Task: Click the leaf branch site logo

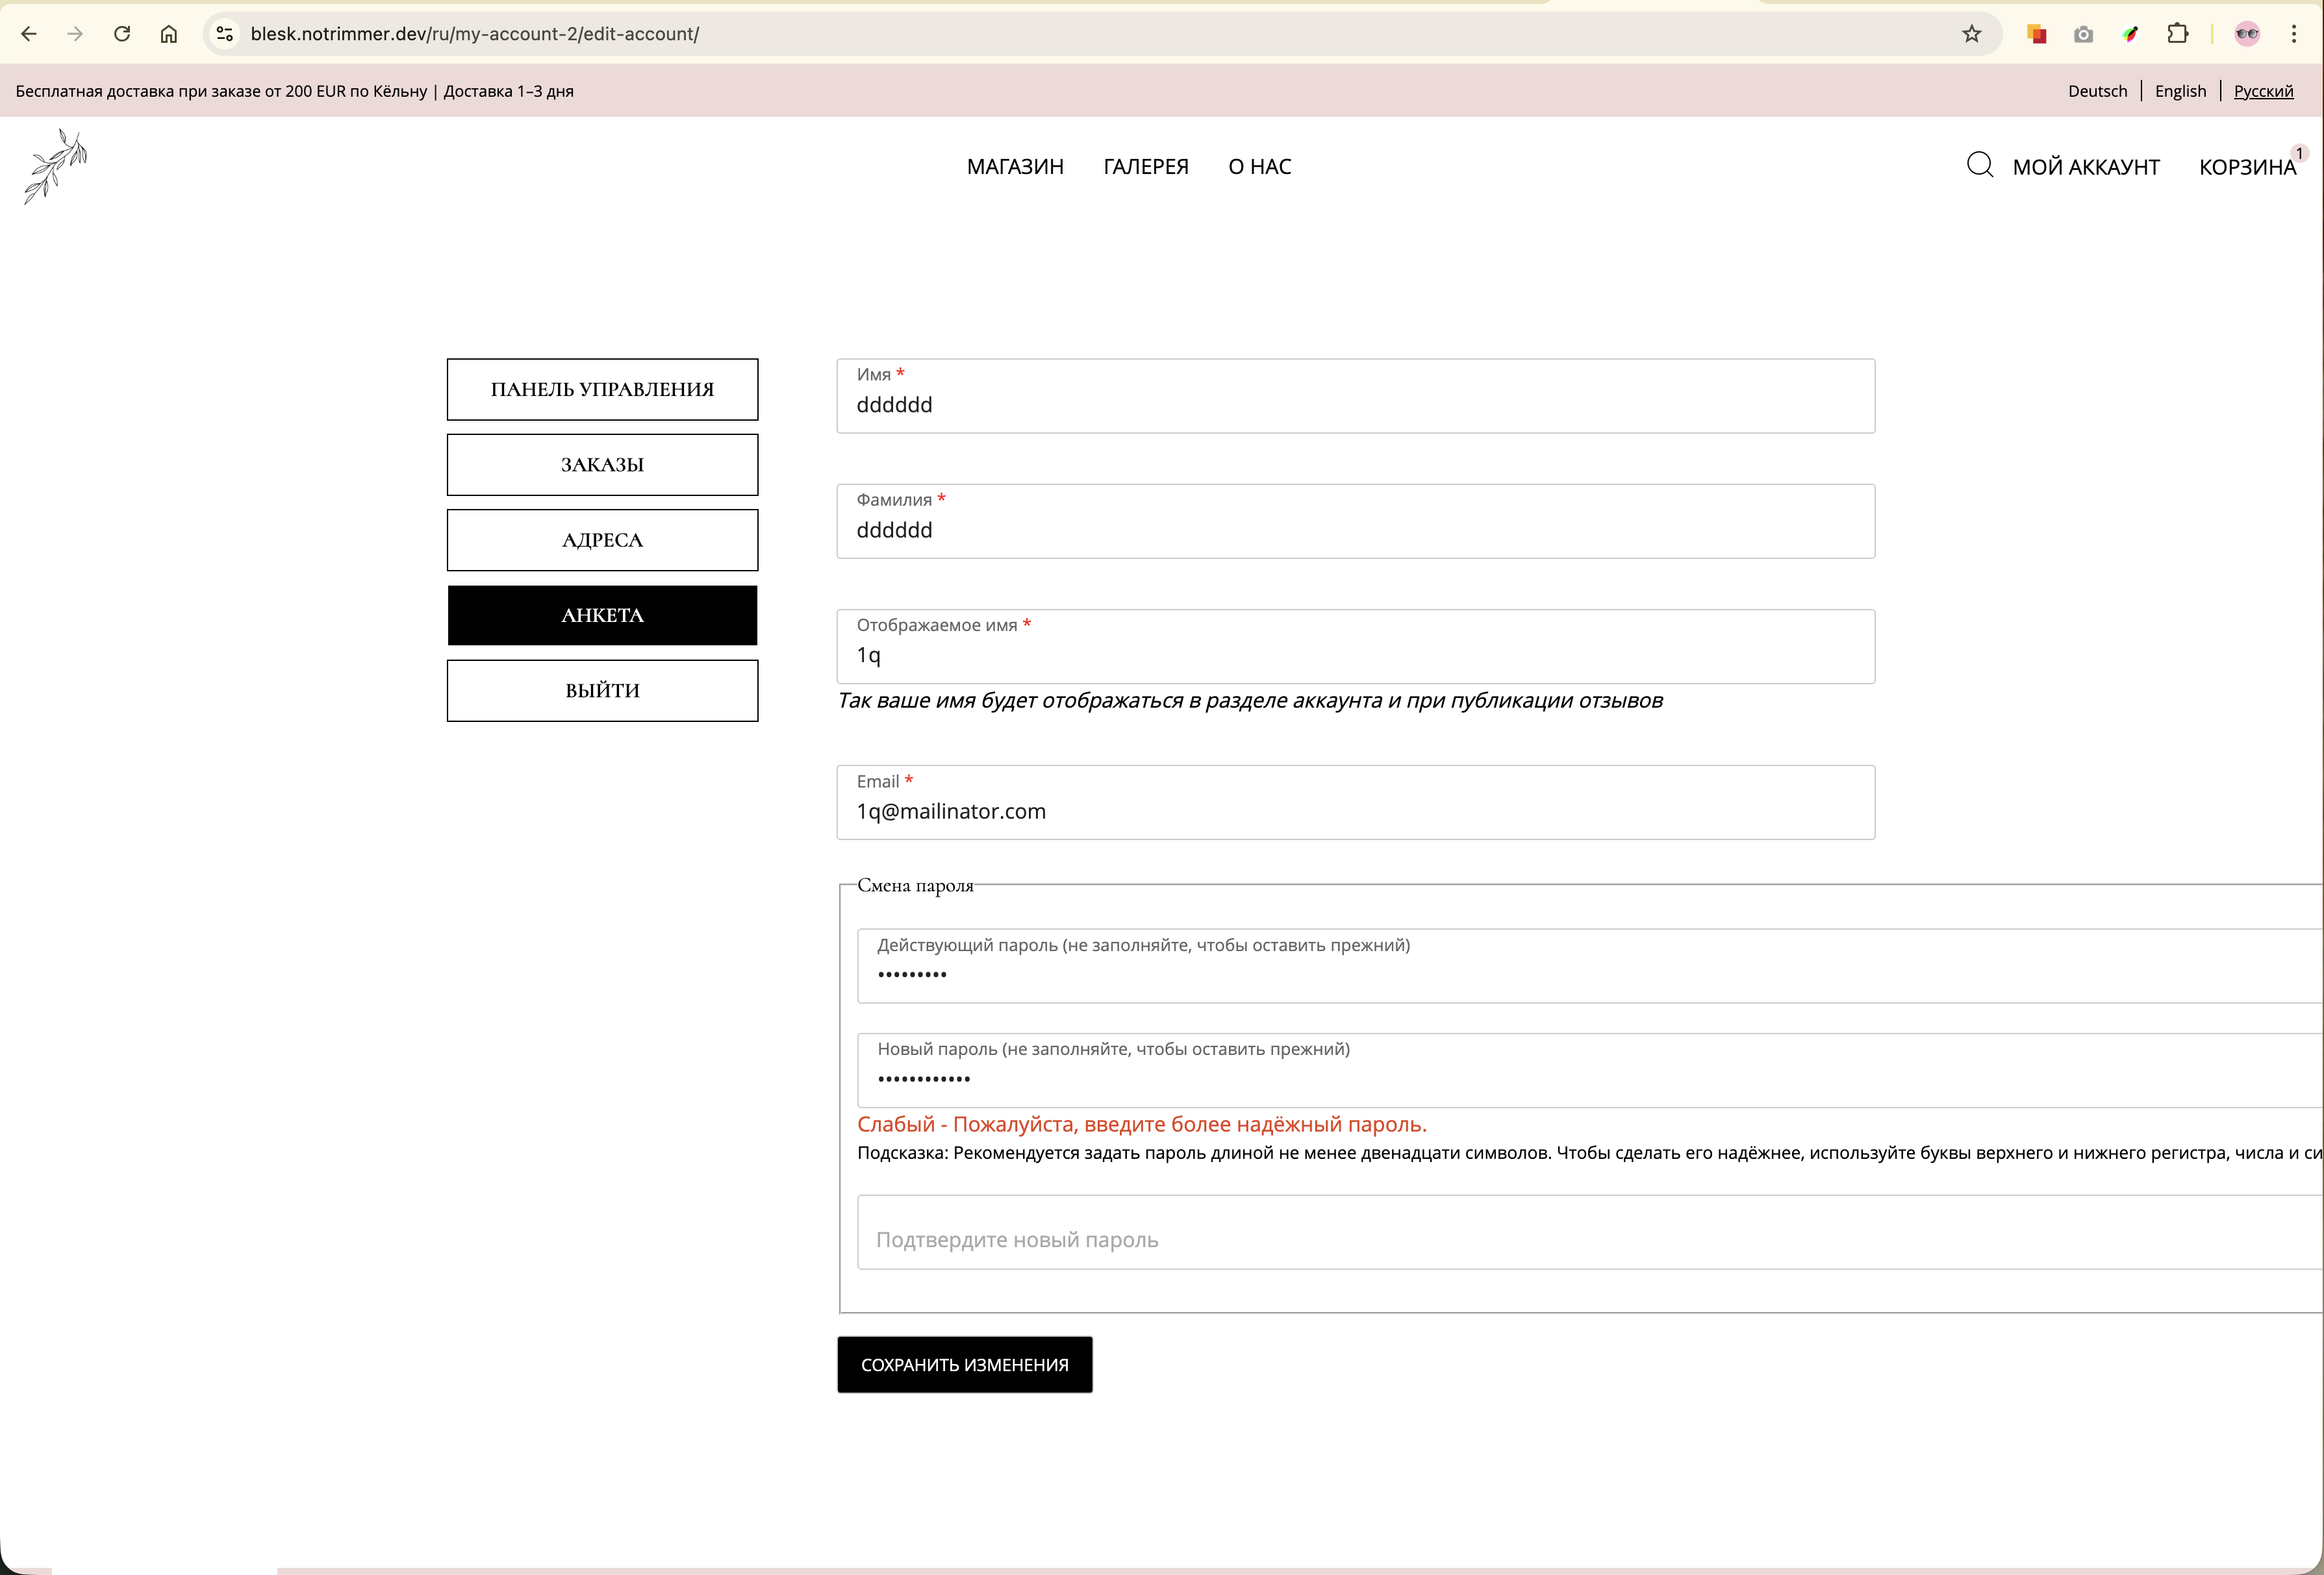Action: tap(56, 166)
